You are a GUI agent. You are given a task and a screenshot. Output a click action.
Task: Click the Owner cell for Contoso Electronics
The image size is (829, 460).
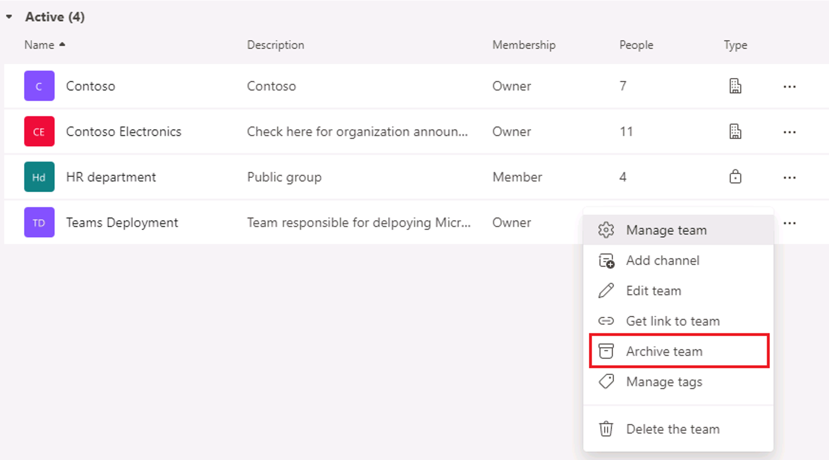[512, 132]
